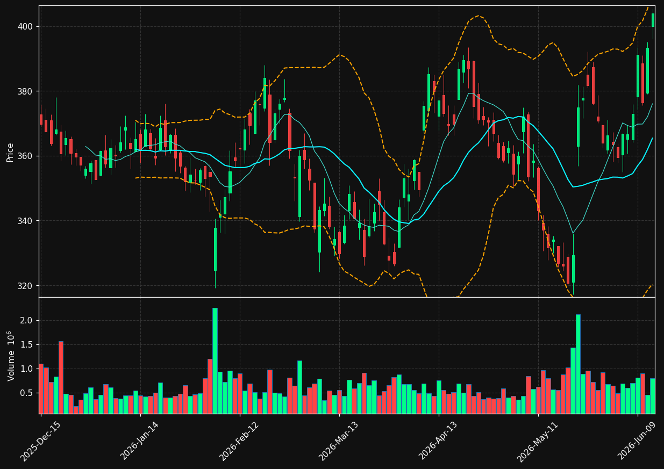
Task: Click the 0.5 volume axis value
Action: click(x=27, y=393)
